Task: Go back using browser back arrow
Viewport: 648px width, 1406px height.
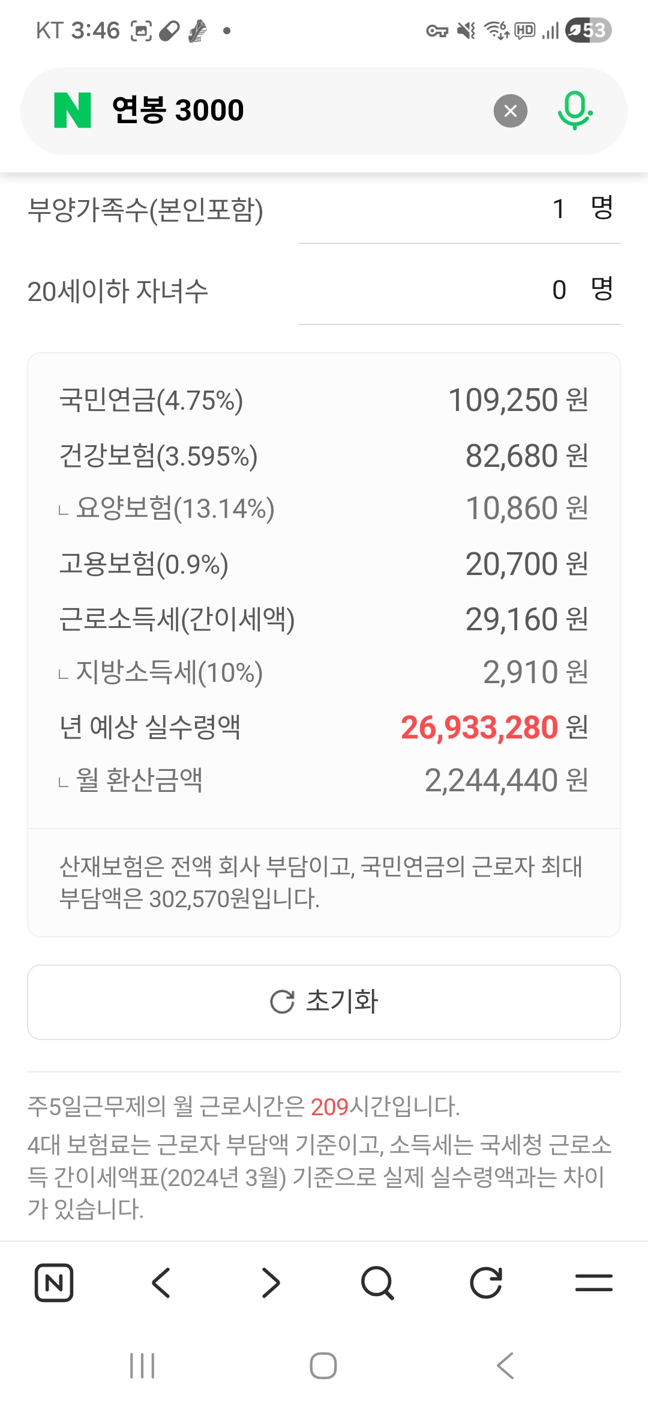Action: click(x=161, y=1283)
